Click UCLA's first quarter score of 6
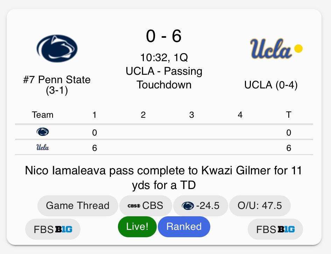 coord(94,148)
